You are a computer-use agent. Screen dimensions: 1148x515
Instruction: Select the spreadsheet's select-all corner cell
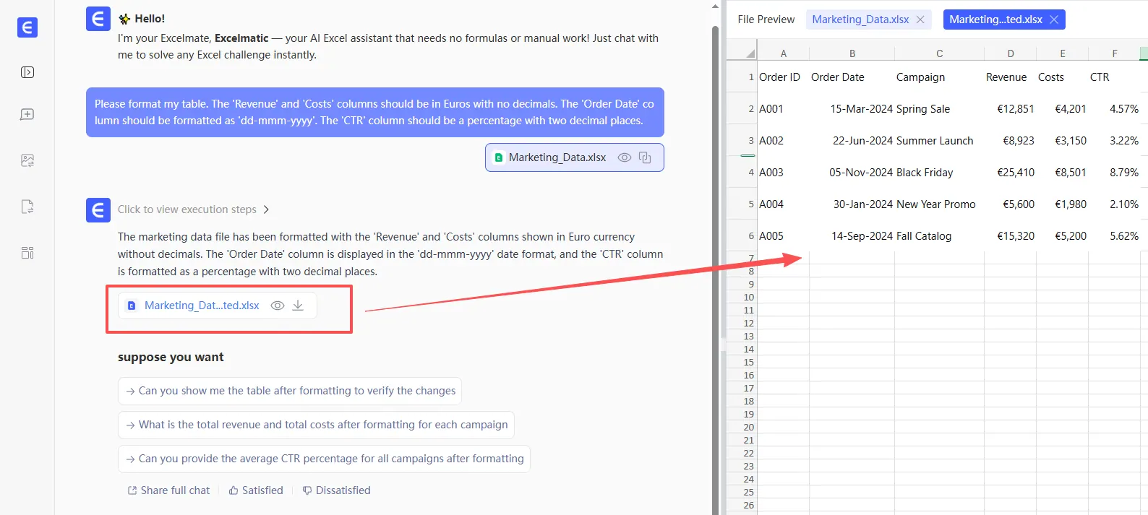click(x=749, y=53)
